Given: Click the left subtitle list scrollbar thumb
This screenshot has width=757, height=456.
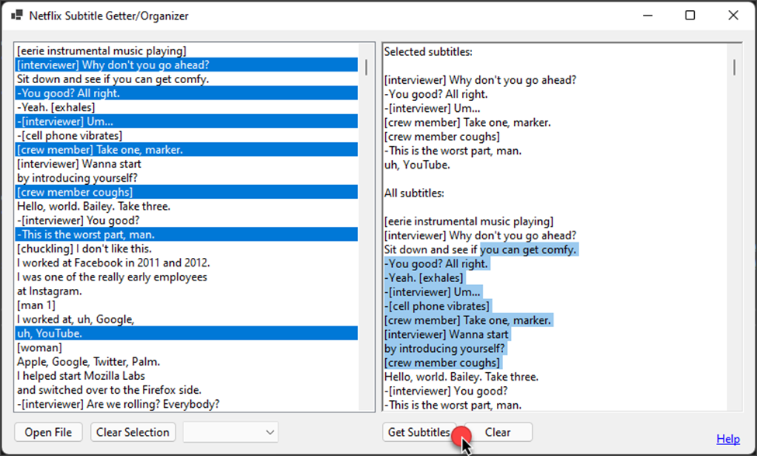Looking at the screenshot, I should [x=366, y=67].
